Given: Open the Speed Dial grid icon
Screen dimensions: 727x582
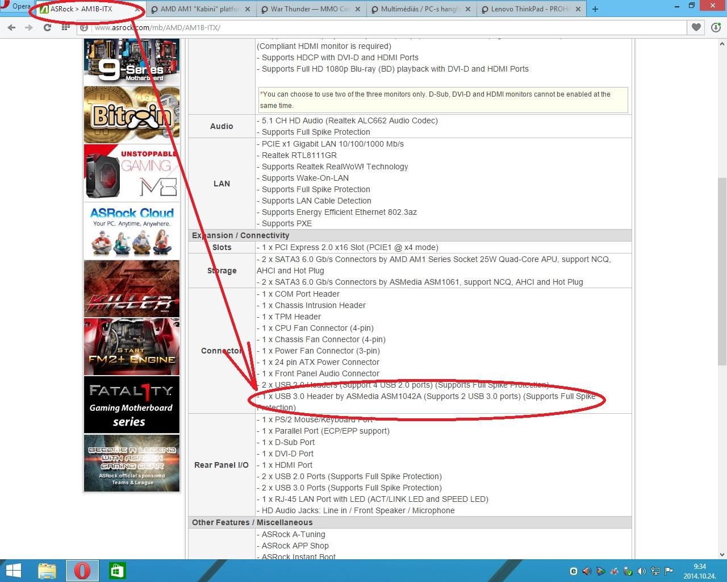Looking at the screenshot, I should [x=65, y=27].
